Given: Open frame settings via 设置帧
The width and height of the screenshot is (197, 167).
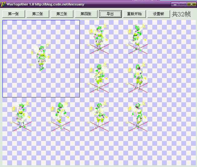Looking at the screenshot, I should [x=159, y=14].
